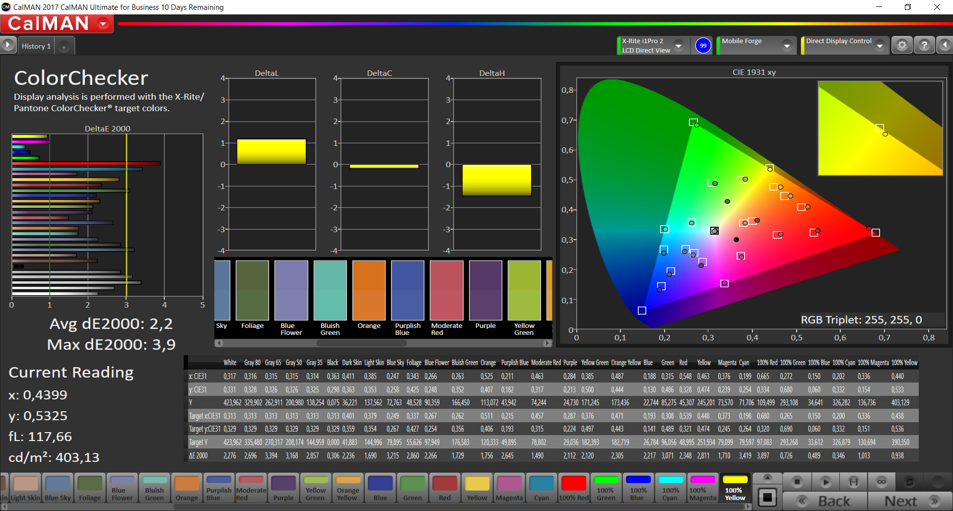Open the help question mark icon
The width and height of the screenshot is (953, 511).
[x=924, y=45]
